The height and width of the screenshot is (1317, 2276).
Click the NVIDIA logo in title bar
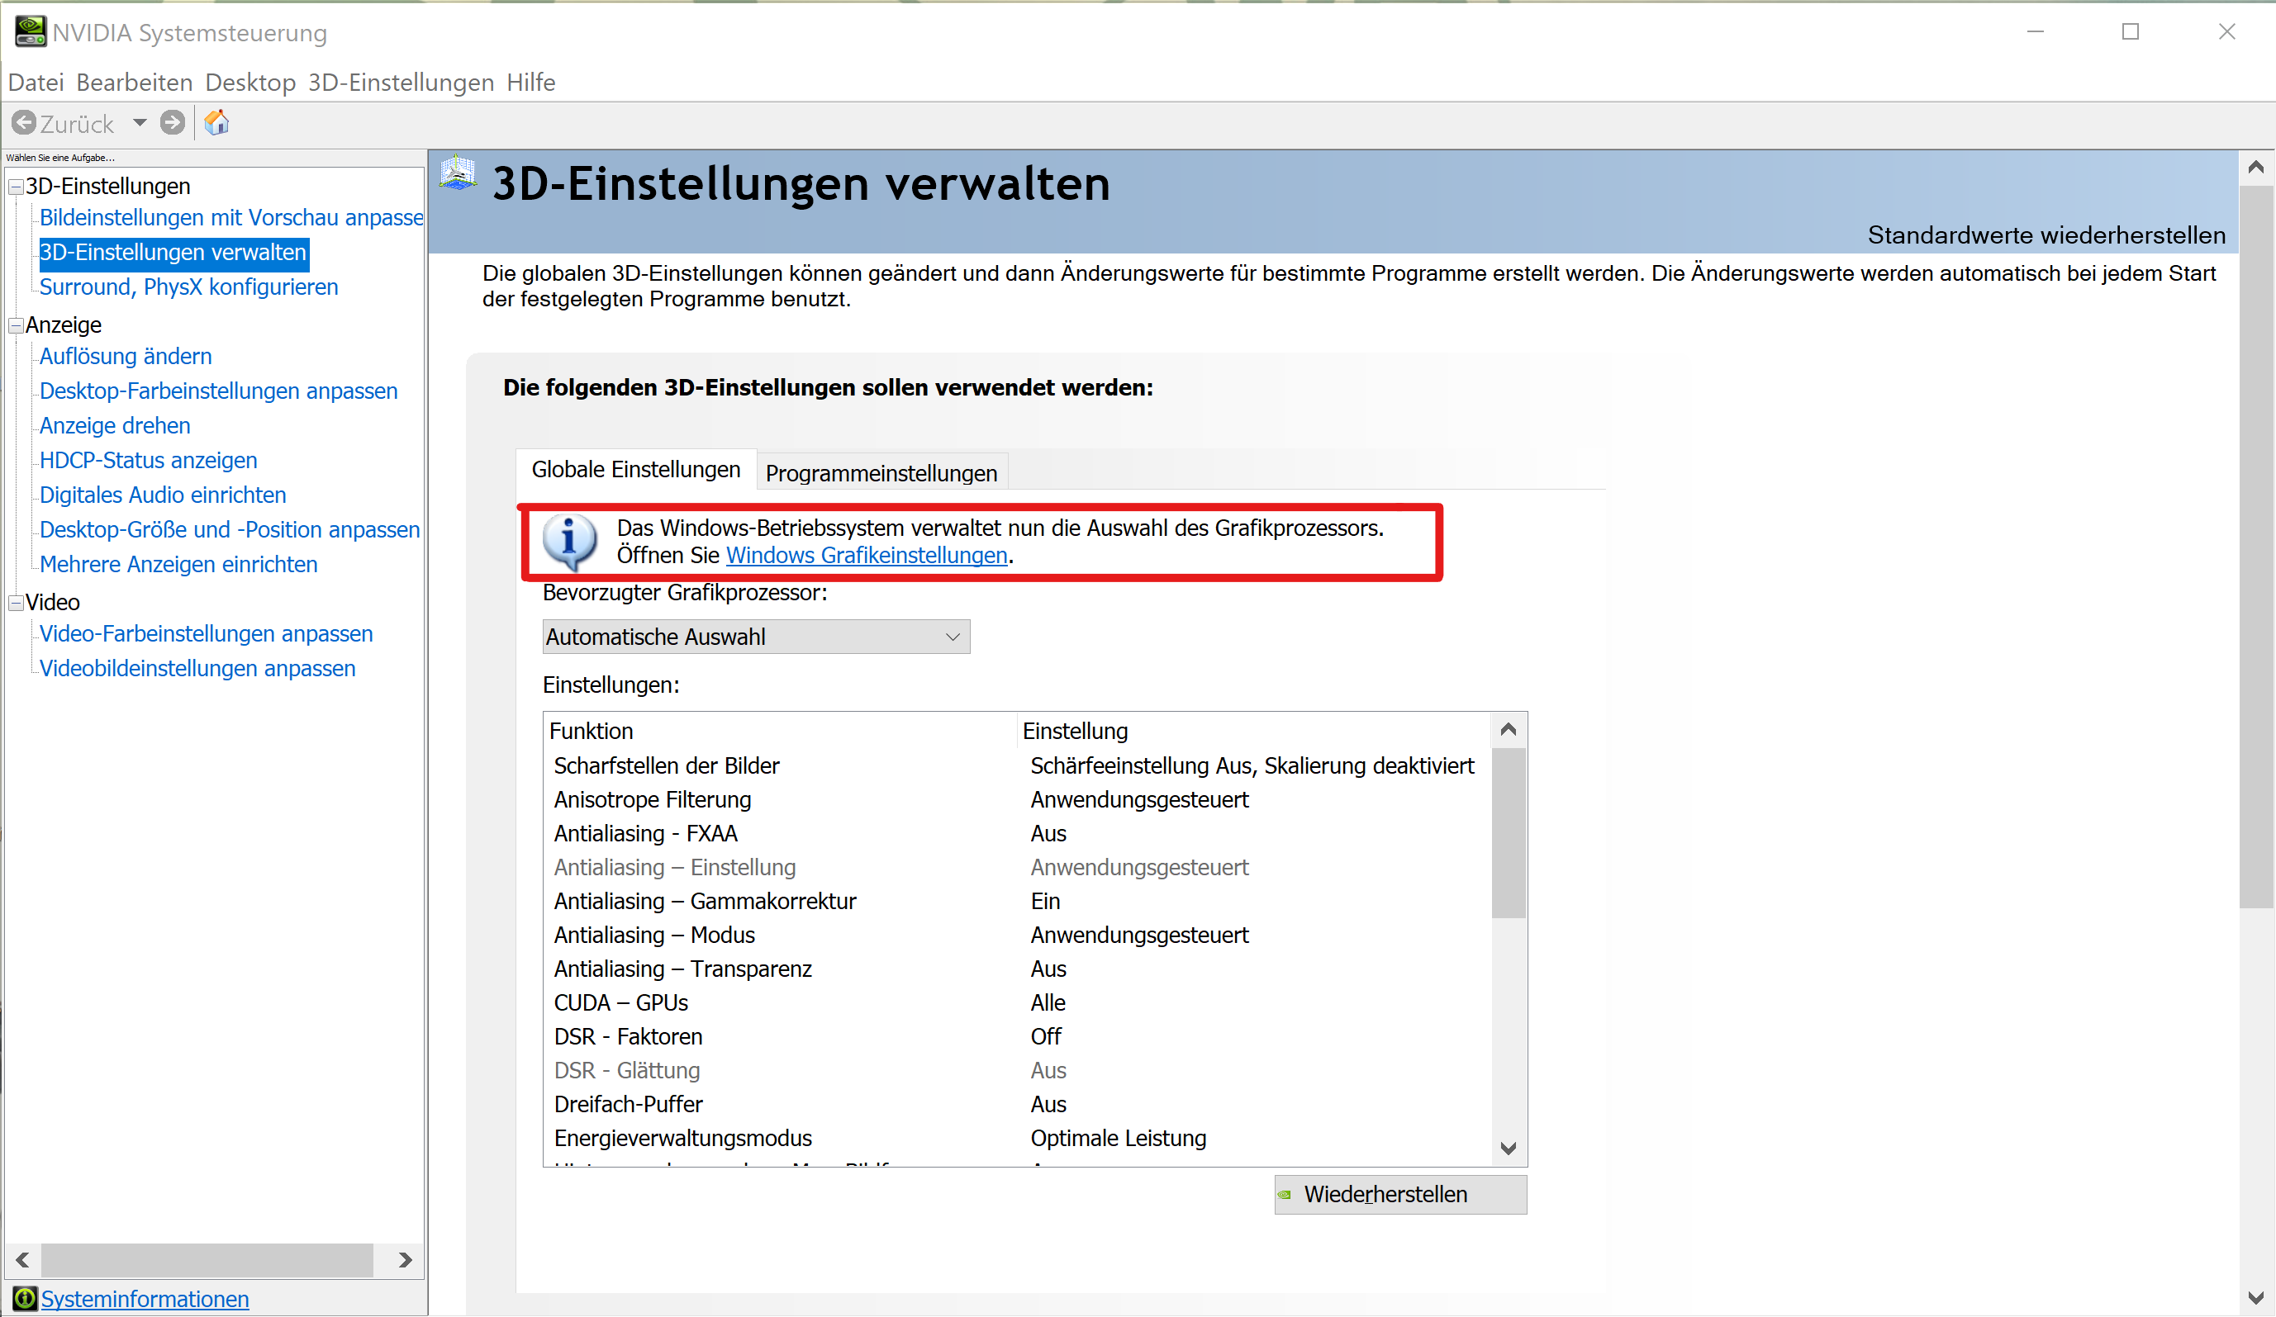click(x=29, y=31)
